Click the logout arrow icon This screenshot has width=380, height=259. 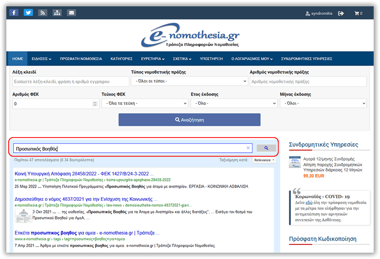[x=341, y=13]
